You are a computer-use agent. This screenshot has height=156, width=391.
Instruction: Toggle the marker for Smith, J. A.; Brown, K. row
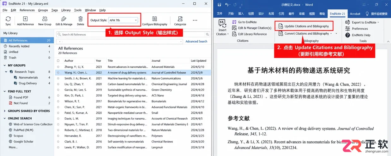click(x=58, y=78)
